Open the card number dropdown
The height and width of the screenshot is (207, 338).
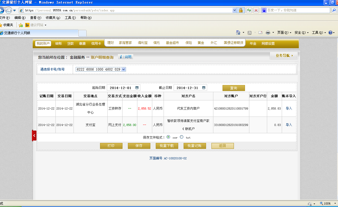pyautogui.click(x=124, y=69)
